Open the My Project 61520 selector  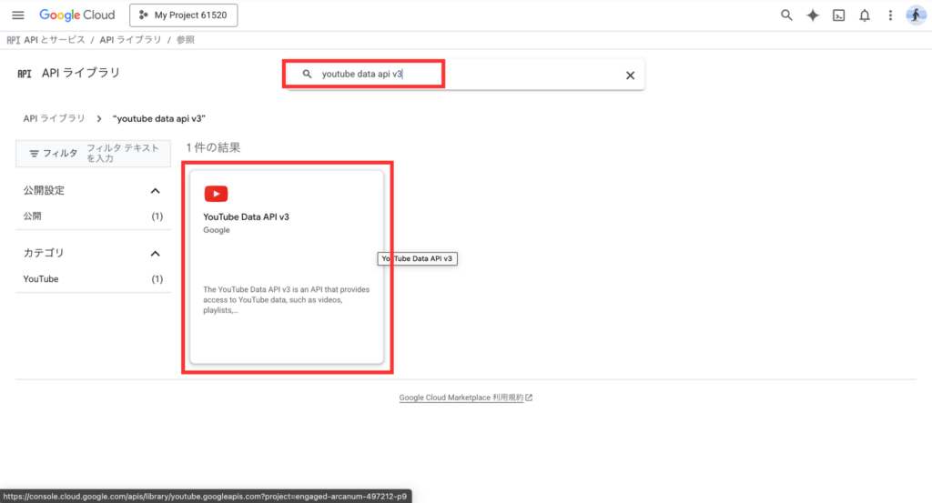184,15
